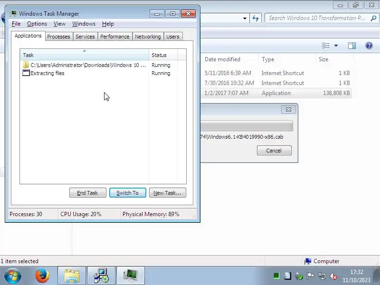Click the New Task... button
Screen dimensions: 380x285
tap(168, 193)
